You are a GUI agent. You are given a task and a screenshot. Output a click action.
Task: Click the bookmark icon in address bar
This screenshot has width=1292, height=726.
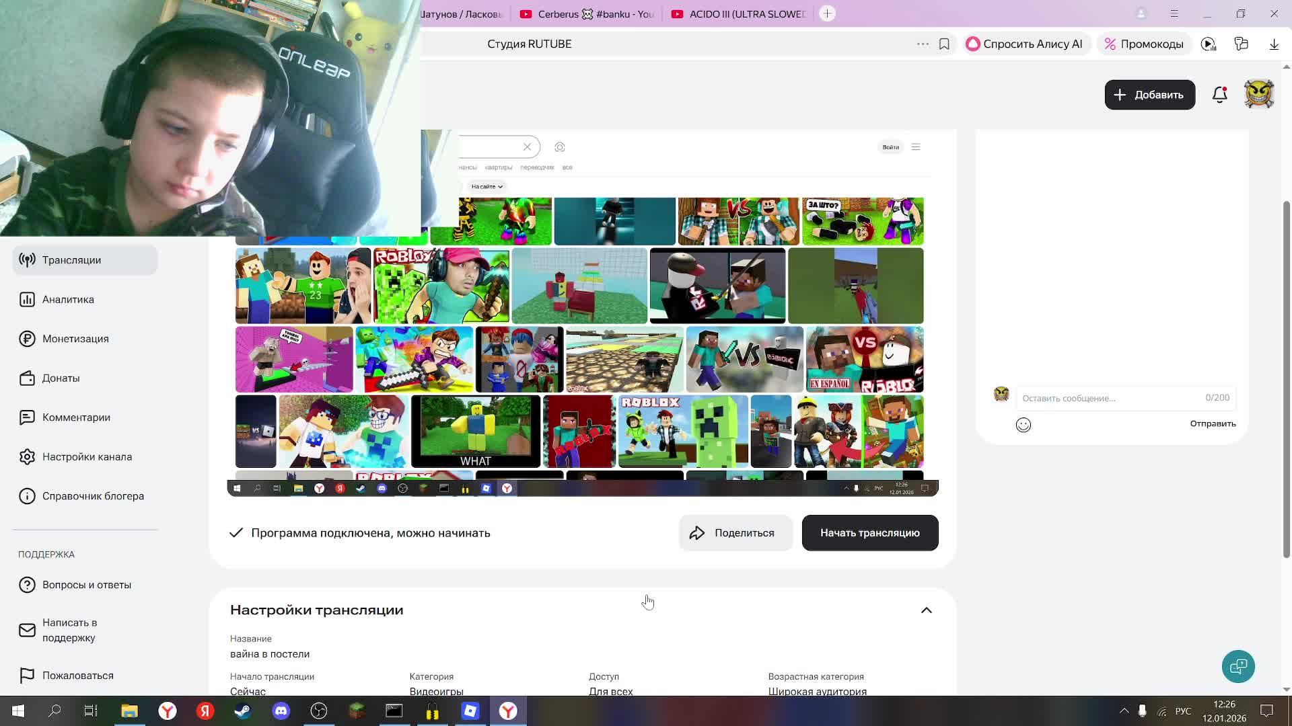(944, 44)
